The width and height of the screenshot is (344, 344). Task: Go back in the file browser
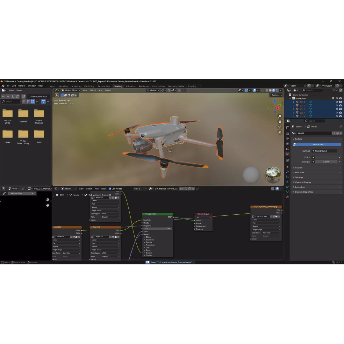pyautogui.click(x=3, y=97)
